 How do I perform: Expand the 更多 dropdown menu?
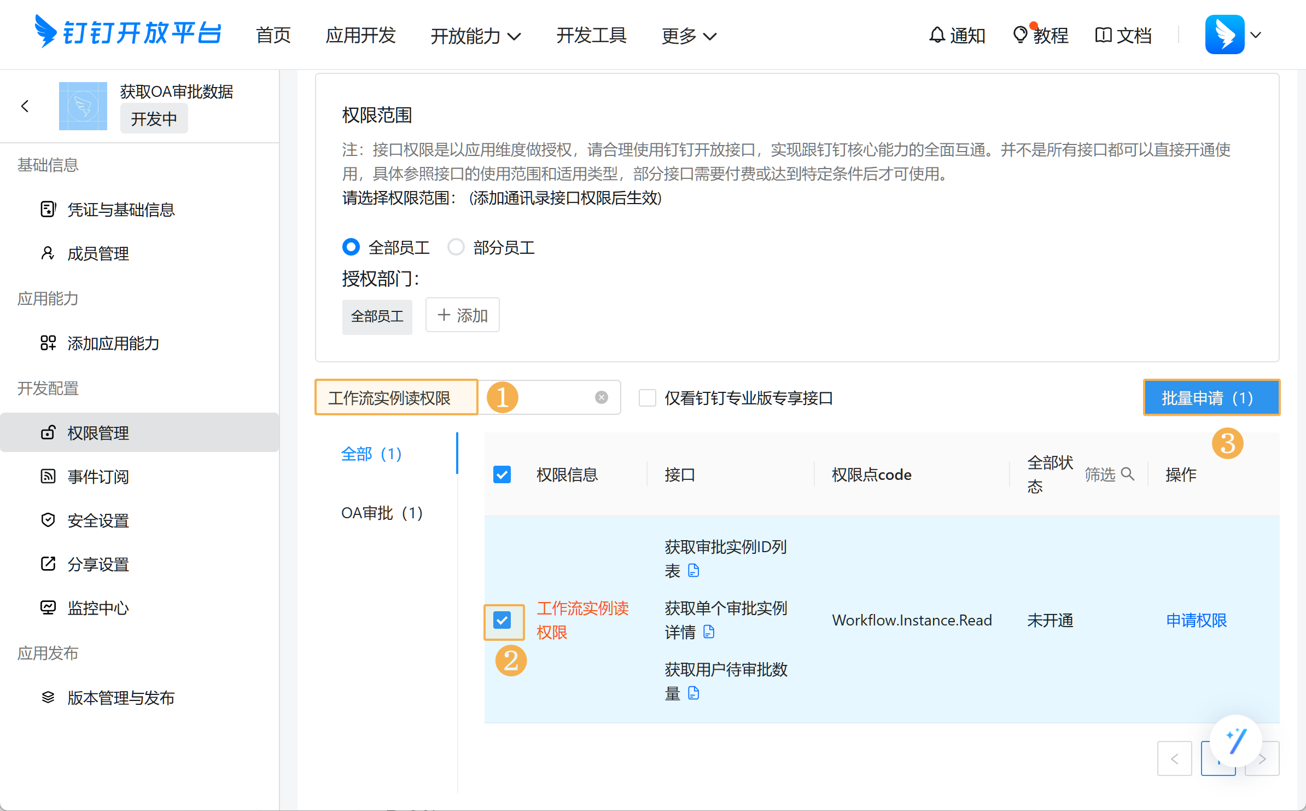click(689, 36)
